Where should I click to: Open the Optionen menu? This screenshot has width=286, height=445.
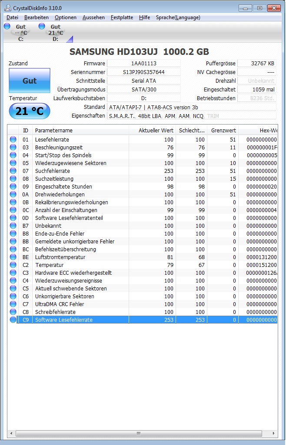tap(65, 17)
